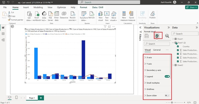Open the Data hub
This screenshot has width=199, height=104.
[44, 16]
